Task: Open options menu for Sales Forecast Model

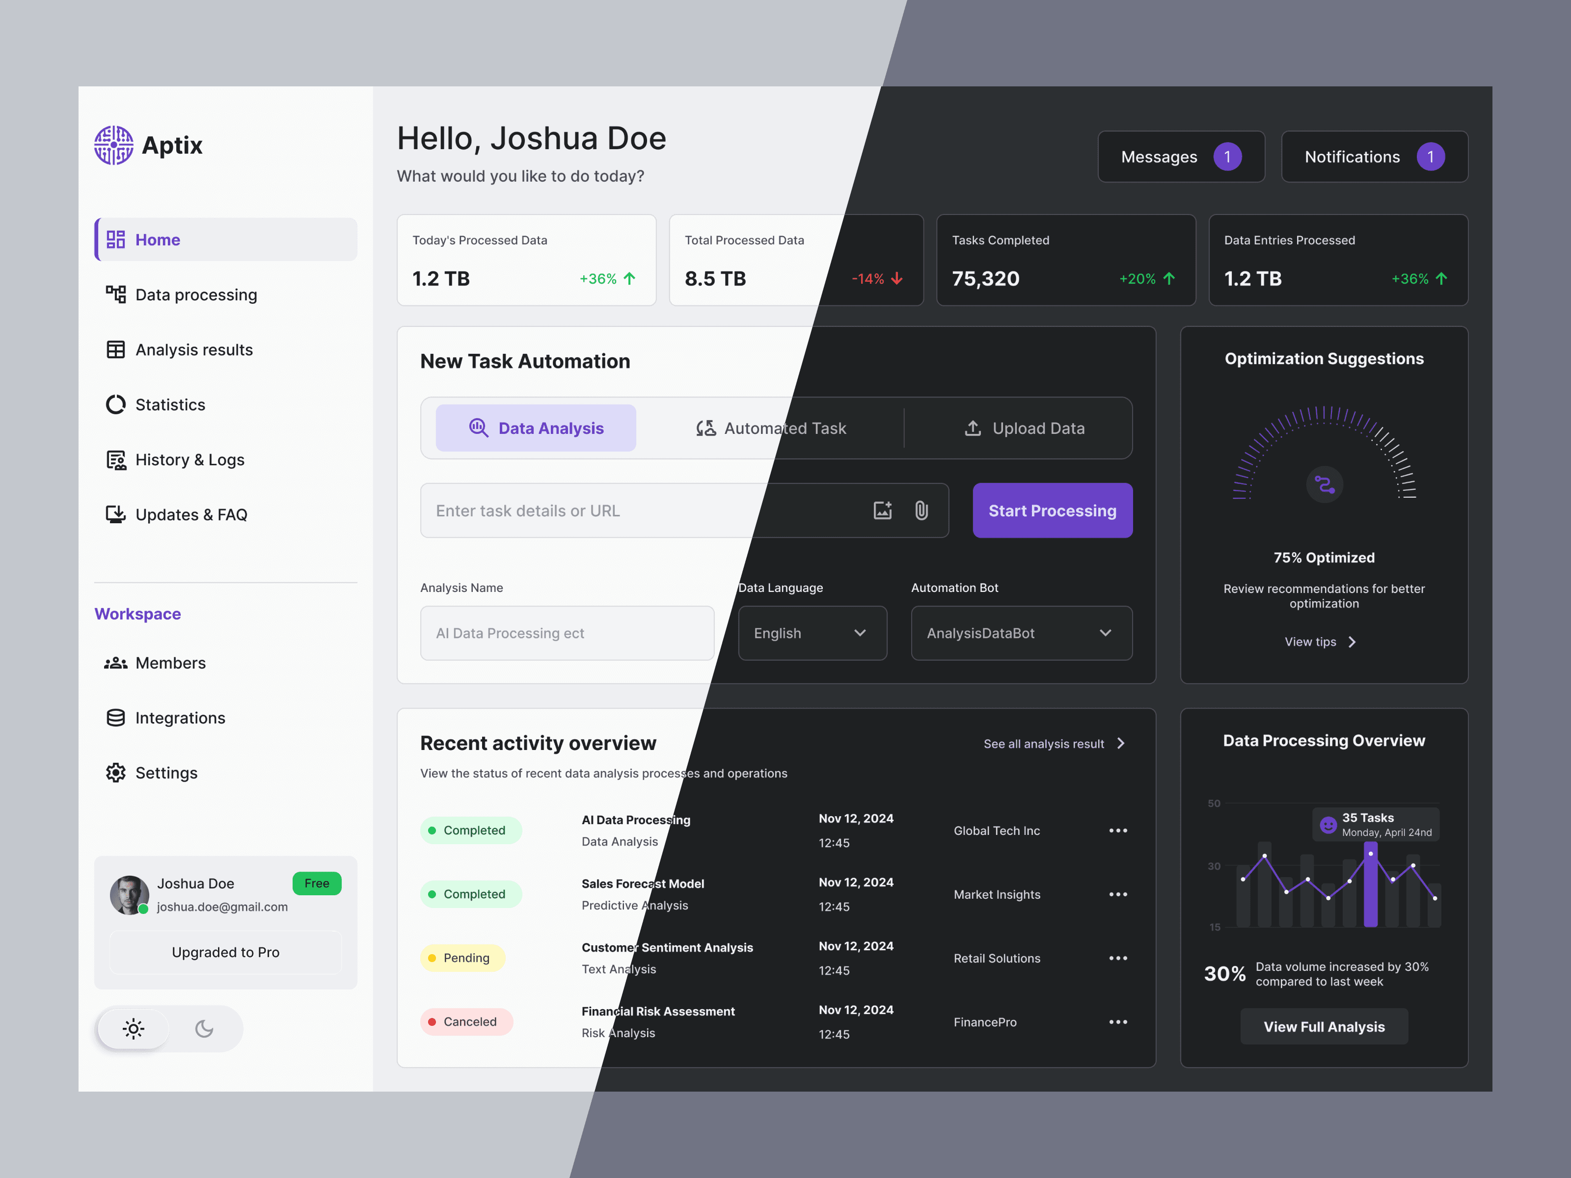Action: [1117, 894]
